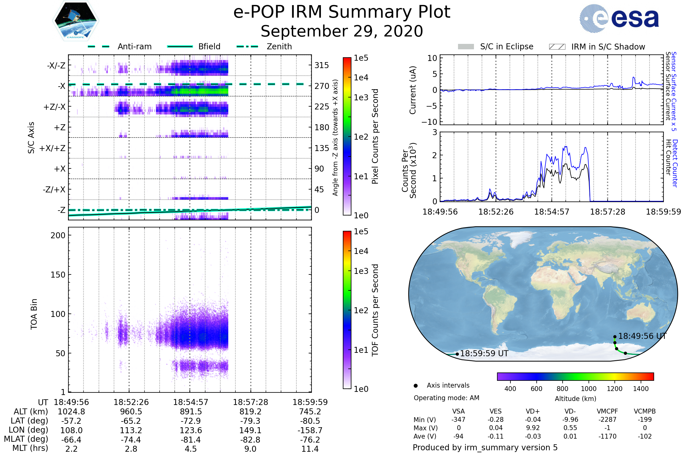Click the VMCPF column header

[x=607, y=412]
